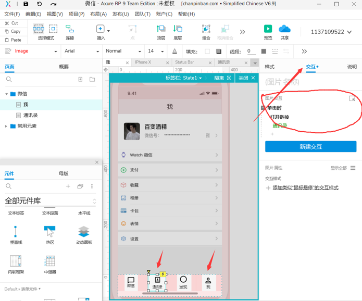Click the Copy command
362x301 pixels.
13,31
